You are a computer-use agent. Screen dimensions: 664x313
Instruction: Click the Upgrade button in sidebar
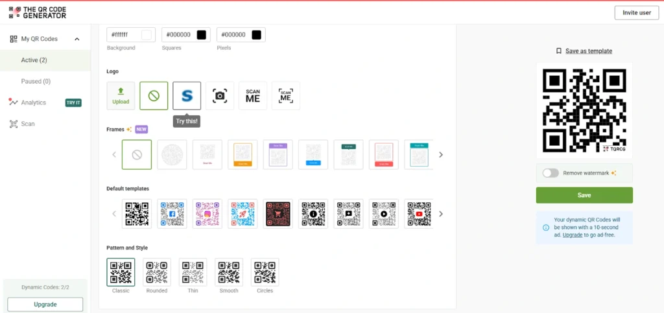tap(45, 305)
